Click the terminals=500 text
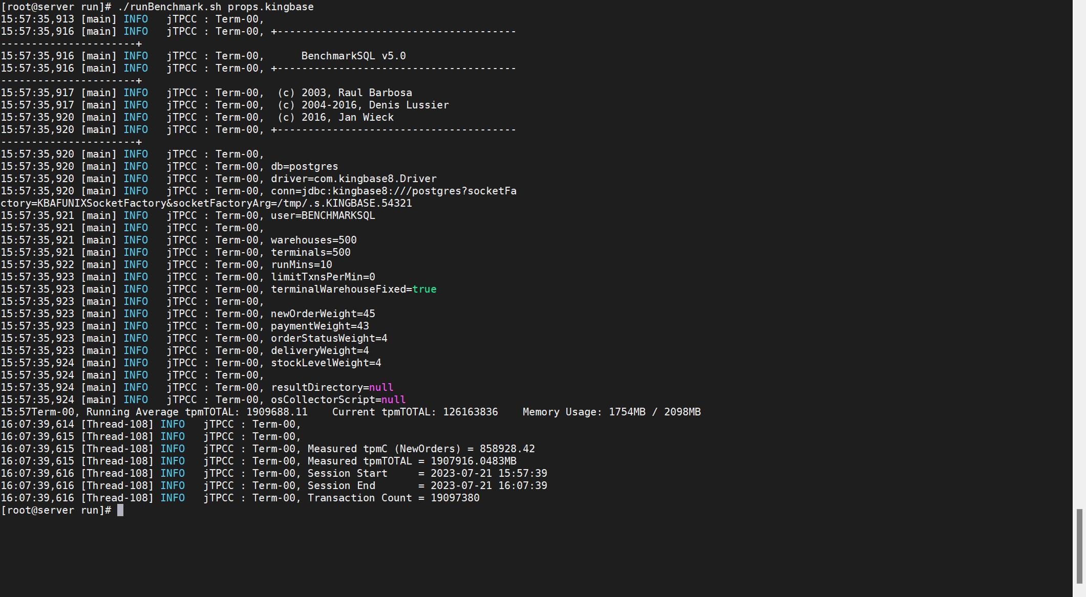Screen dimensions: 1086x597 coord(310,252)
